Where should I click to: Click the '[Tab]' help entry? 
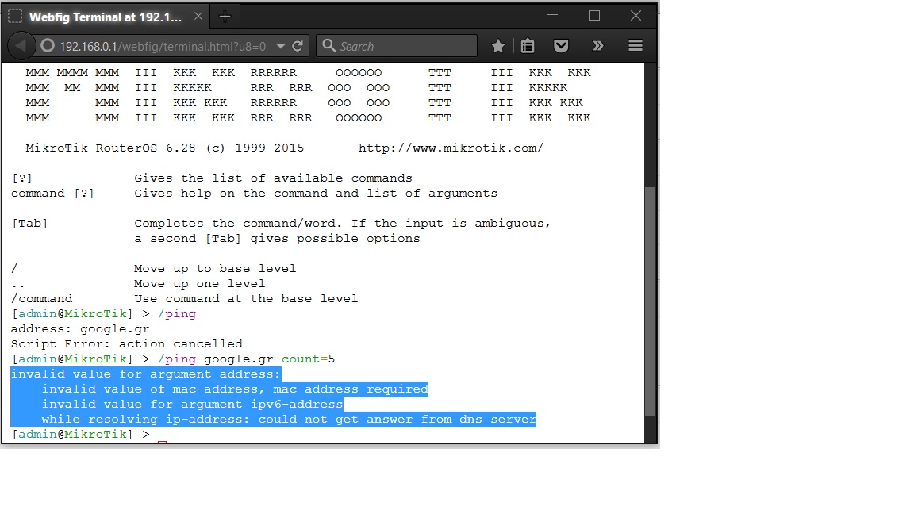point(29,224)
